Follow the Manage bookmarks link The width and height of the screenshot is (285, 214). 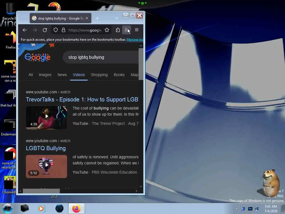point(135,40)
